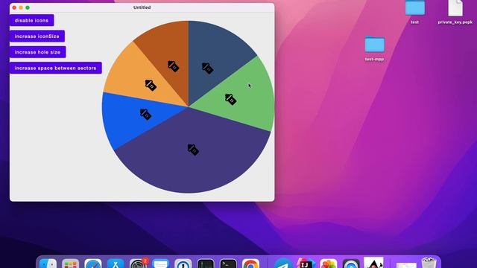This screenshot has height=268, width=477.
Task: Open System Preferences with red badge
Action: (x=138, y=264)
